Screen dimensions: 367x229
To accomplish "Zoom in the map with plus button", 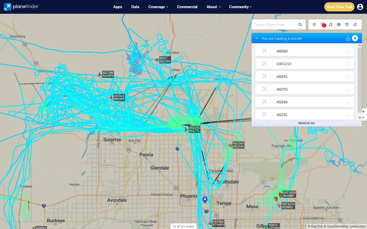I will 363,111.
